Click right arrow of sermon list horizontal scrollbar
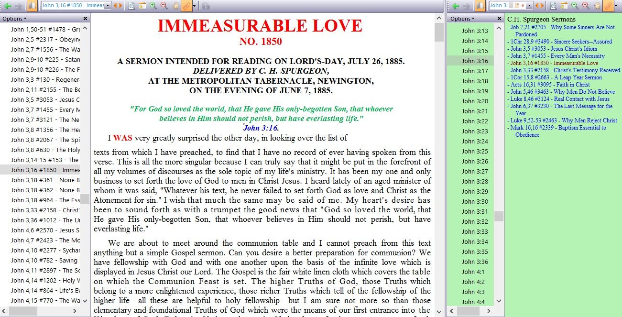Image resolution: width=622 pixels, height=317 pixels. [x=76, y=311]
